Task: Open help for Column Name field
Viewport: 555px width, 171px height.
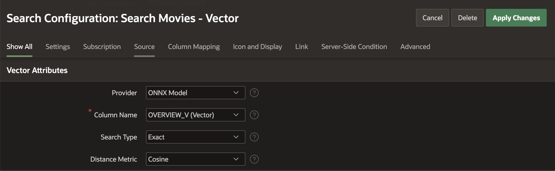Action: tap(254, 115)
